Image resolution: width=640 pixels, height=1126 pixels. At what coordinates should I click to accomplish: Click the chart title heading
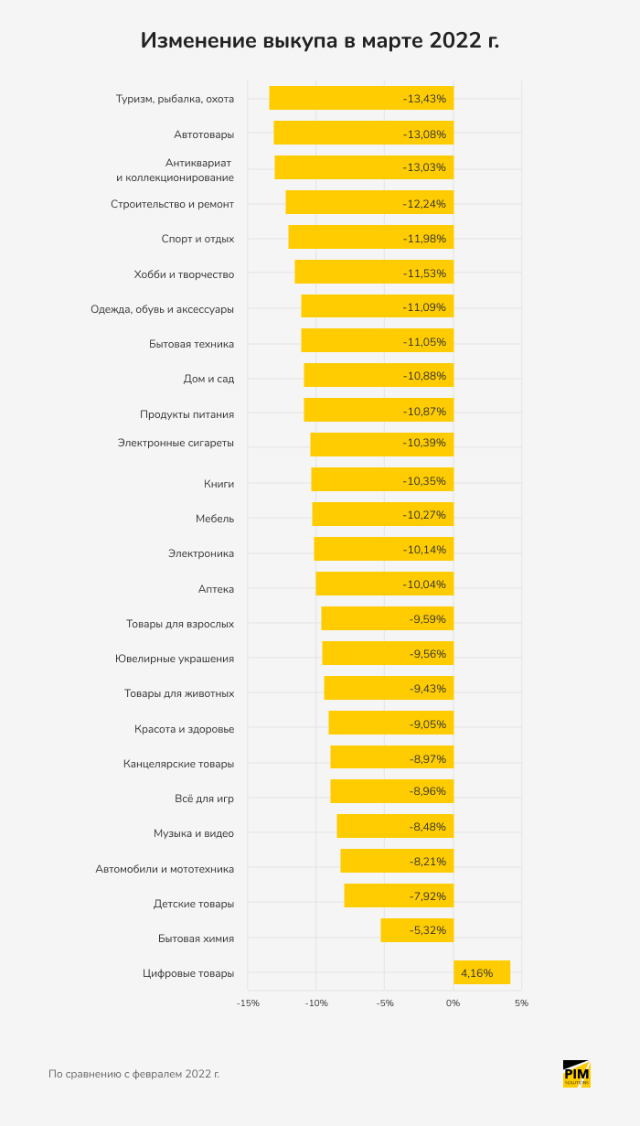pos(320,41)
